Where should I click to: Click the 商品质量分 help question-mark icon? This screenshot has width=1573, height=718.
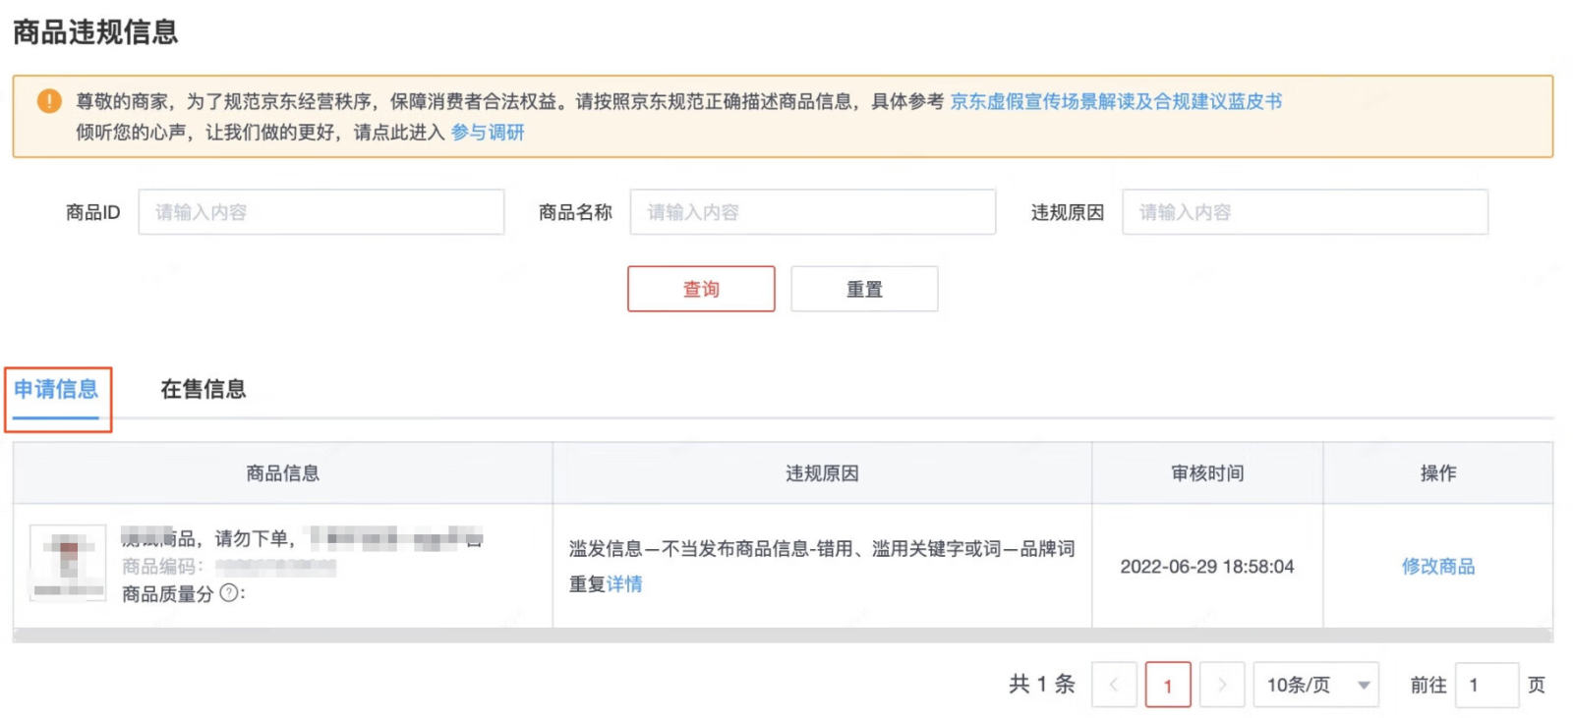coord(228,593)
